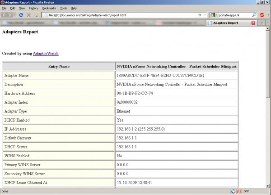Click the Firefox icon in title bar
Image resolution: width=271 pixels, height=195 pixels.
pos(2,2)
